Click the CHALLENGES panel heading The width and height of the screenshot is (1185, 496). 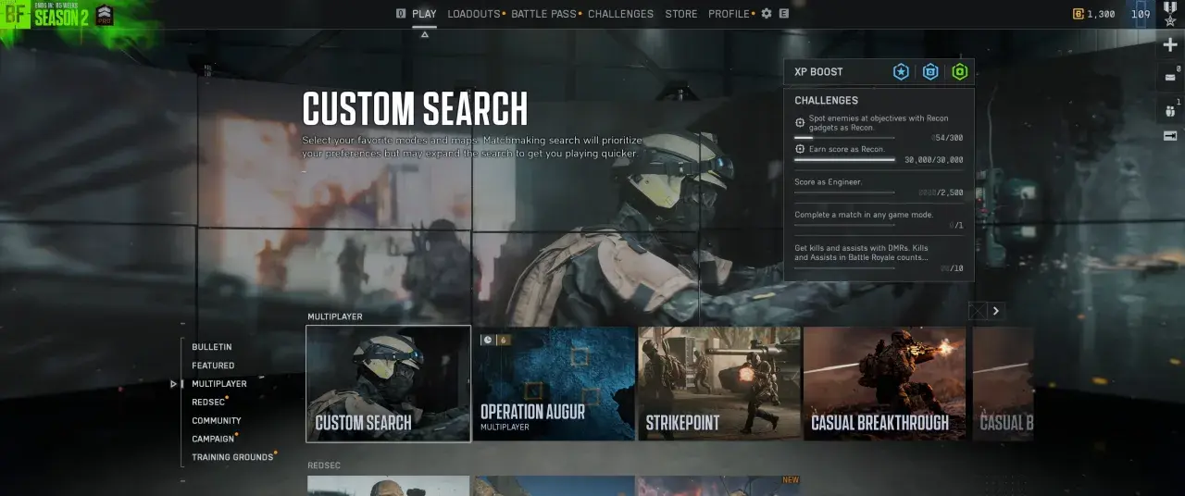pos(827,100)
